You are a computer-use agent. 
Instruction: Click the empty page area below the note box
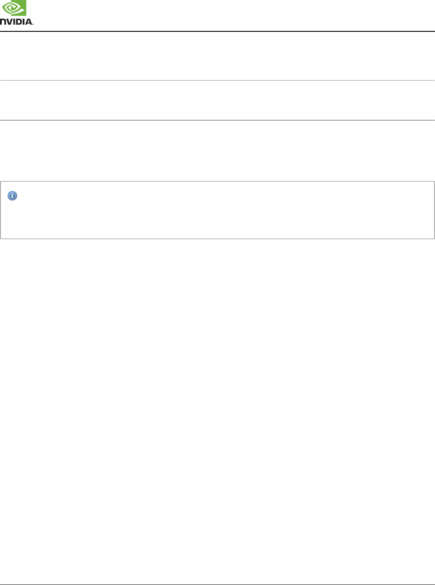click(217, 409)
